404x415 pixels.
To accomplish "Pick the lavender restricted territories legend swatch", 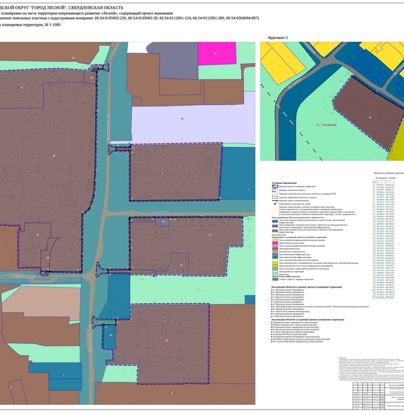I will [x=275, y=272].
